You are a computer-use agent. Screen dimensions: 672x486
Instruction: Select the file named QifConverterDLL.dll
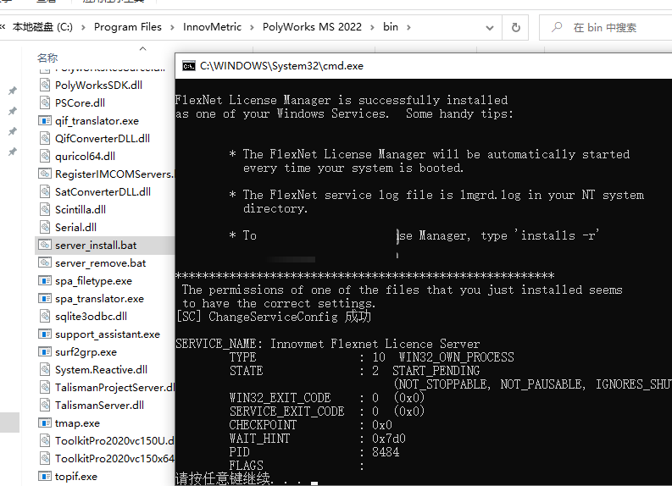tap(103, 139)
